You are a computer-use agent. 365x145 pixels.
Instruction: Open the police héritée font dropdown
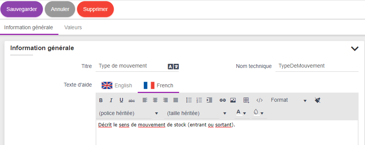129,113
